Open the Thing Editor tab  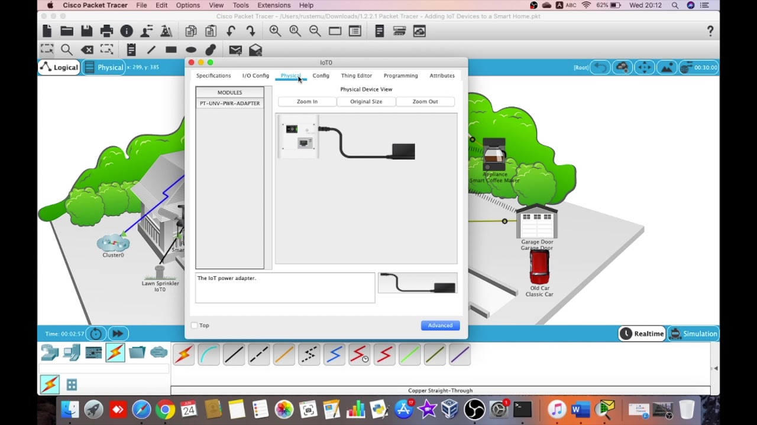[357, 76]
